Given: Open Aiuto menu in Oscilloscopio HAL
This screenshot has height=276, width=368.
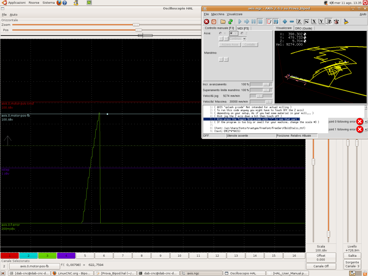Looking at the screenshot, I should (13, 14).
